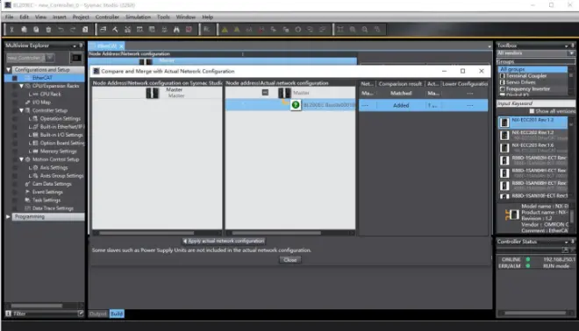This screenshot has height=331, width=579.
Task: Close the EtherCAT editor tab
Action: 121,46
